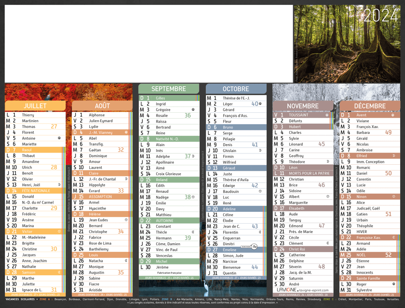Click the first quarter moon beside Henri, Joël
The width and height of the screenshot is (405, 308).
tap(59, 185)
